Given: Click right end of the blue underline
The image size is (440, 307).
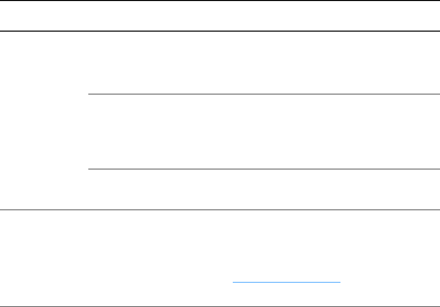Looking at the screenshot, I should (339, 282).
